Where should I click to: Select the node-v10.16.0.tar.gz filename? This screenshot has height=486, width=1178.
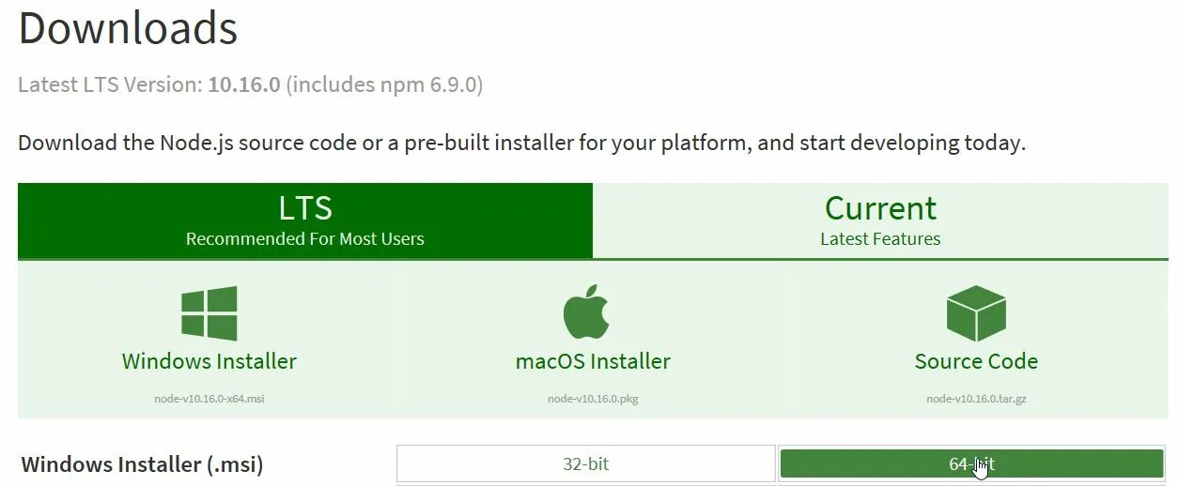point(976,398)
